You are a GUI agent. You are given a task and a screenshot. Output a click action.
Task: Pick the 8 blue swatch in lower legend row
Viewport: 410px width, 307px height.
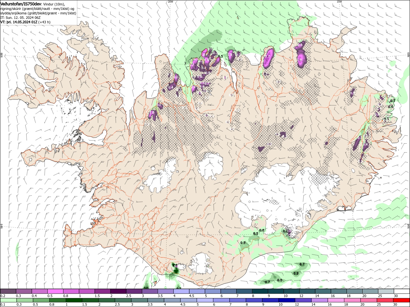tap(254, 300)
